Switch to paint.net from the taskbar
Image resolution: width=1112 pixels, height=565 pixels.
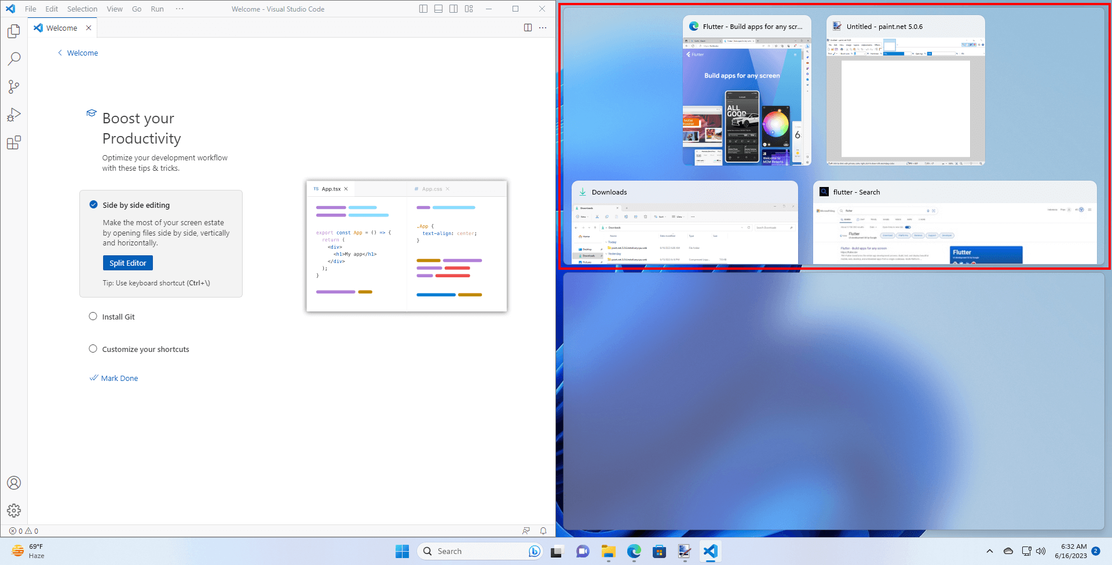coord(685,551)
